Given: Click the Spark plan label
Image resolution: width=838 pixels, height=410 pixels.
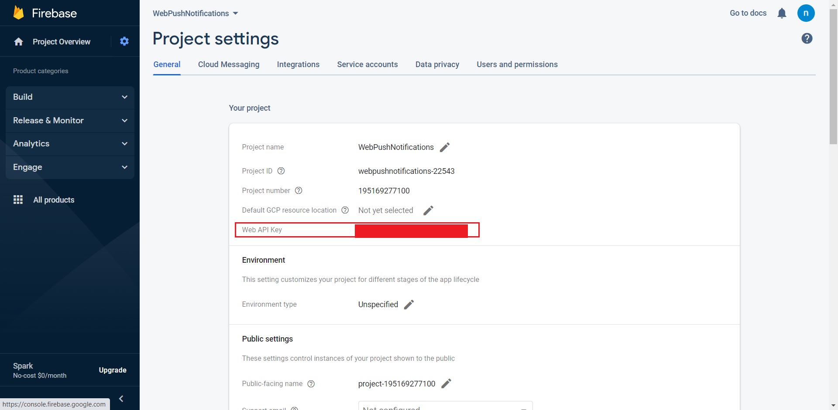Looking at the screenshot, I should pyautogui.click(x=23, y=366).
